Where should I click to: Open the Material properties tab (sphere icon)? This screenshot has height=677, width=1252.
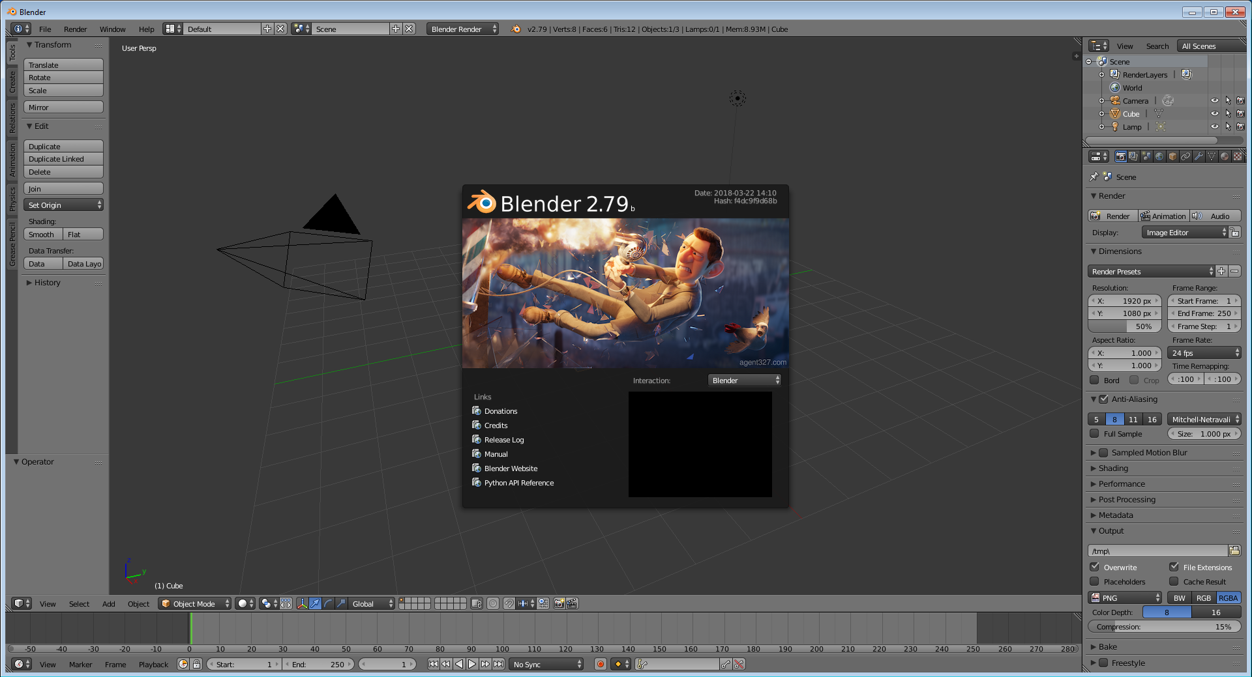pyautogui.click(x=1225, y=156)
